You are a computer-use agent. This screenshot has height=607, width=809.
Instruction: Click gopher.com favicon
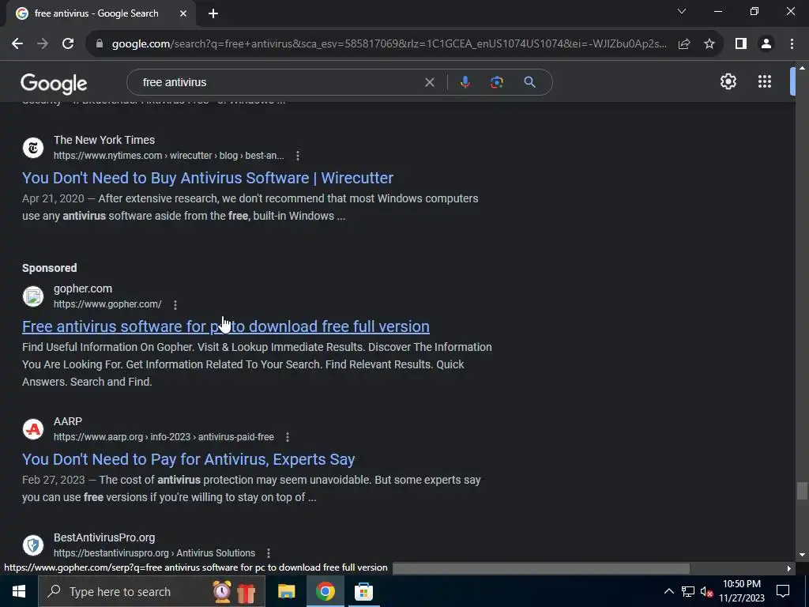33,297
